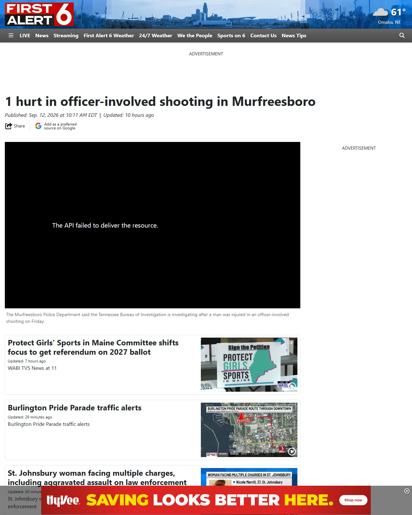This screenshot has height=515, width=412.
Task: Play the Protect Girls' Sports video thumbnail
Action: click(x=249, y=365)
